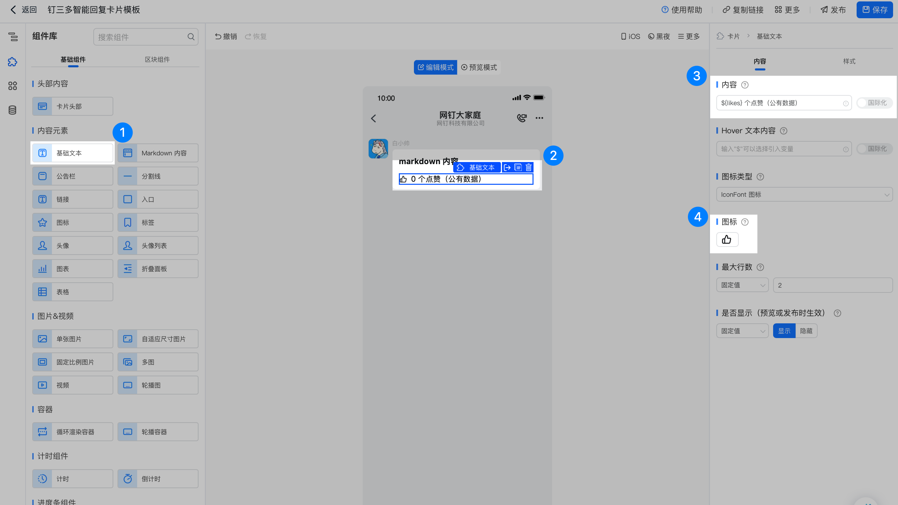Click the phone call icon in chat header
Screen dimensions: 898x505
[522, 118]
